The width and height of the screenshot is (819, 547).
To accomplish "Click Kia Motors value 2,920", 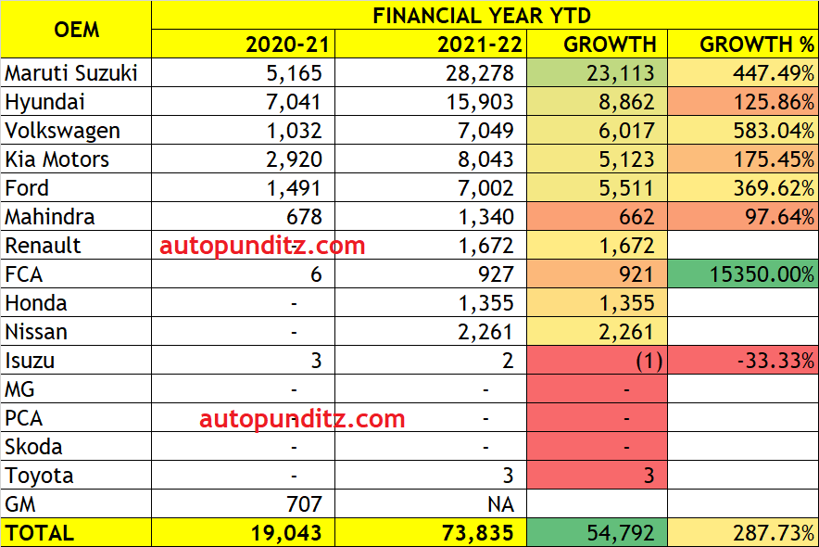I will click(294, 159).
